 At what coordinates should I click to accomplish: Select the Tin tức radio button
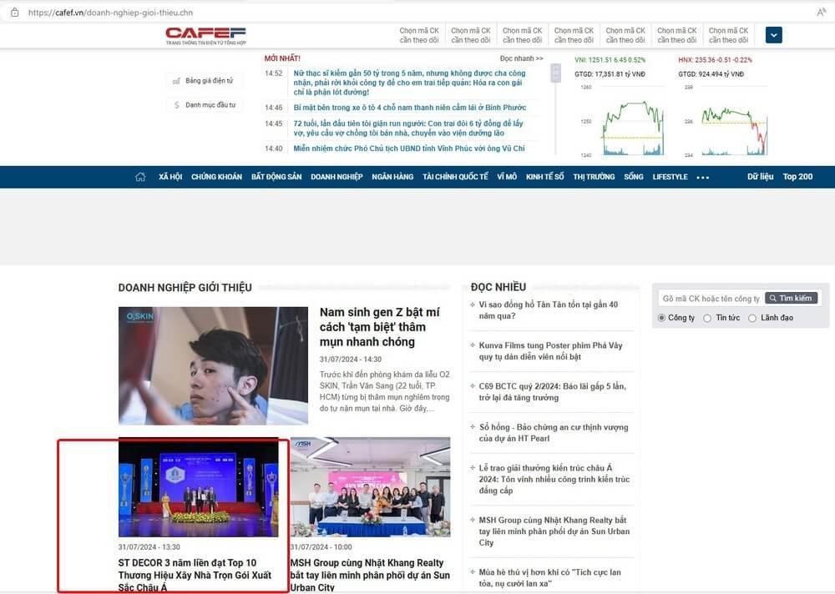click(x=707, y=318)
